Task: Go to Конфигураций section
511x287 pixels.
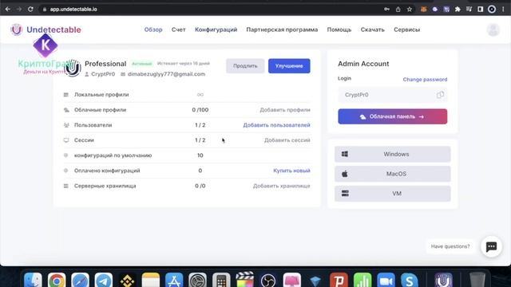Action: point(216,29)
